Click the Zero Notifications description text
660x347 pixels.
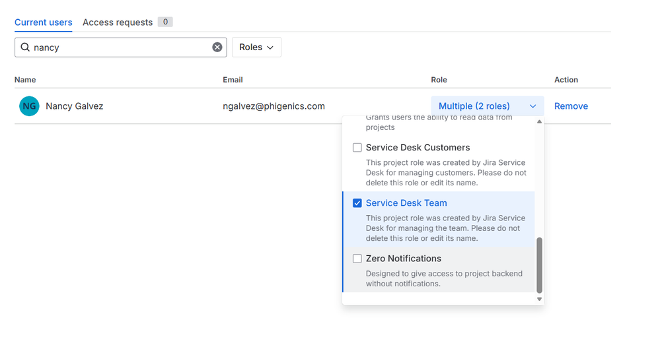pos(444,278)
